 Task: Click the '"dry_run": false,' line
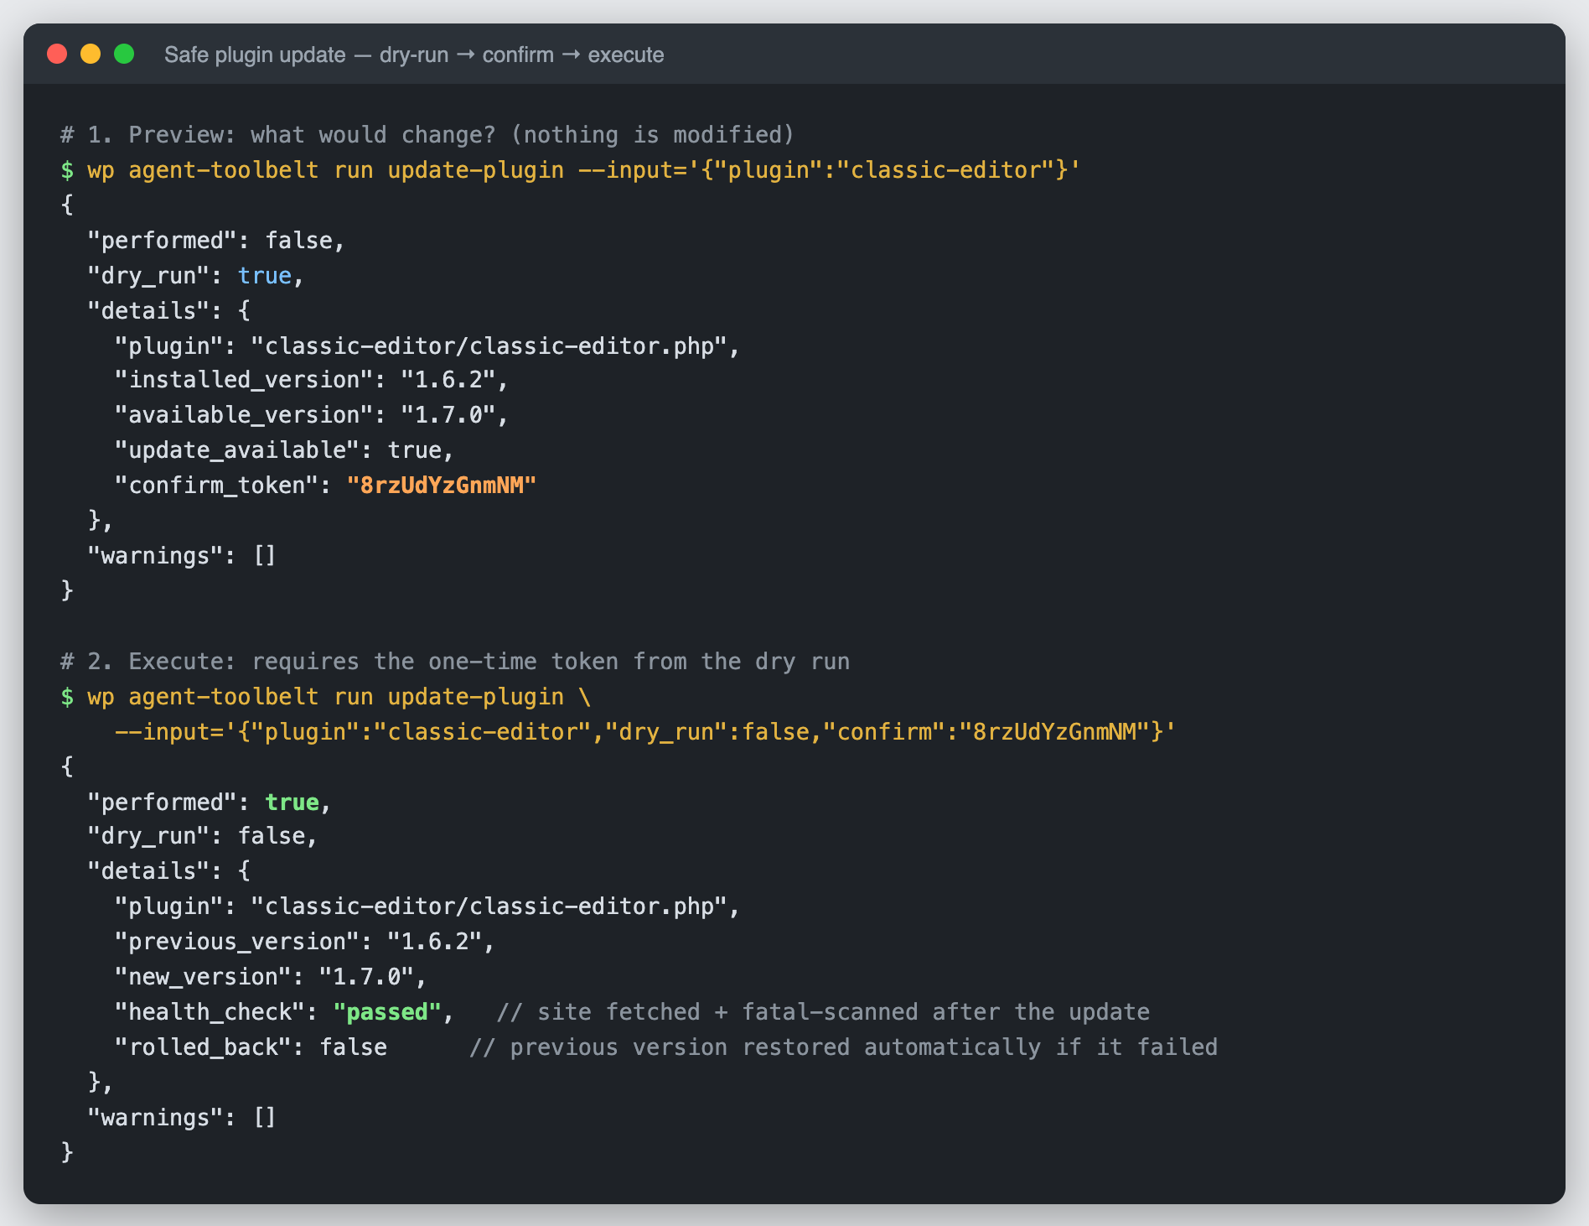click(202, 836)
